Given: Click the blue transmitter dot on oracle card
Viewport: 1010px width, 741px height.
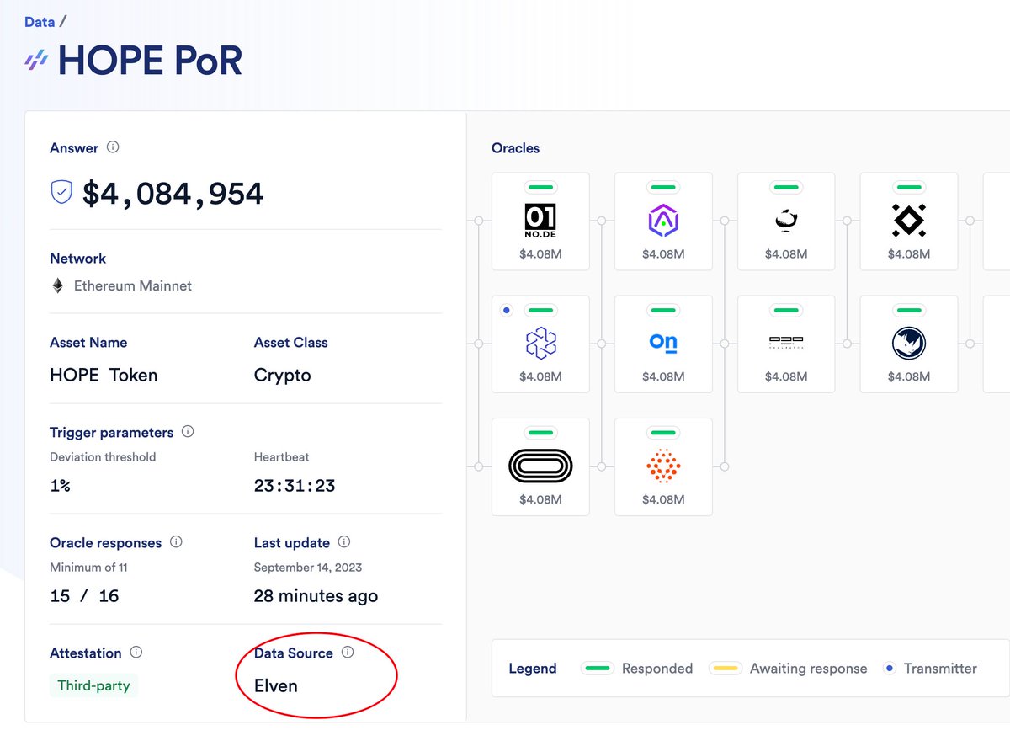Looking at the screenshot, I should coord(506,310).
